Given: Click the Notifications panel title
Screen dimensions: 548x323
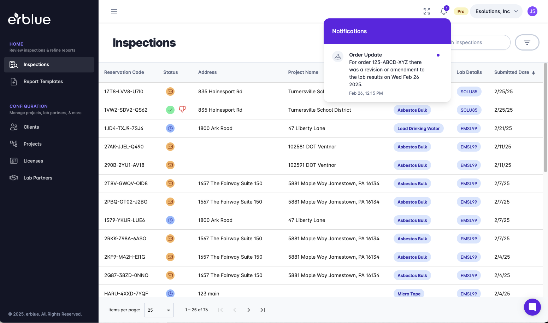Looking at the screenshot, I should pyautogui.click(x=349, y=31).
